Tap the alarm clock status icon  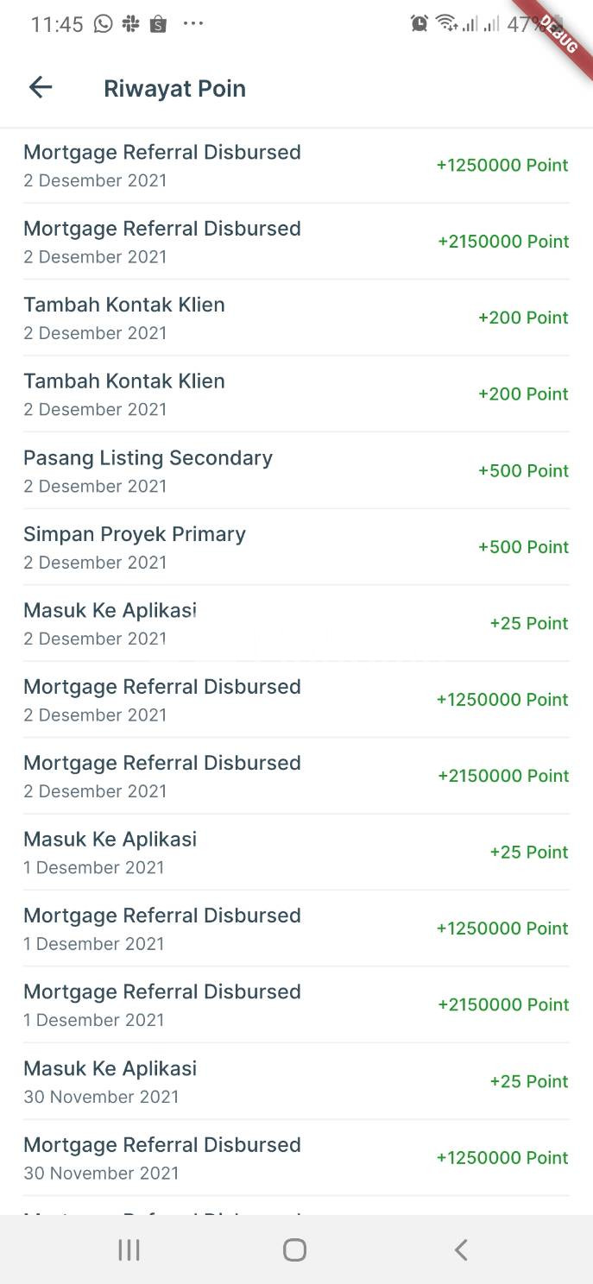420,23
